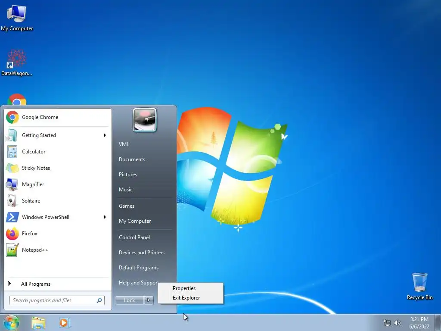Click the user account picture
This screenshot has width=441, height=331.
(145, 120)
